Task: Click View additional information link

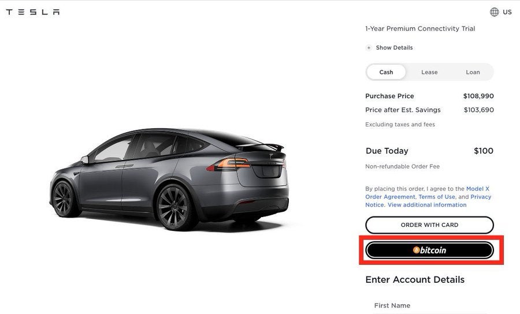Action: pyautogui.click(x=427, y=205)
